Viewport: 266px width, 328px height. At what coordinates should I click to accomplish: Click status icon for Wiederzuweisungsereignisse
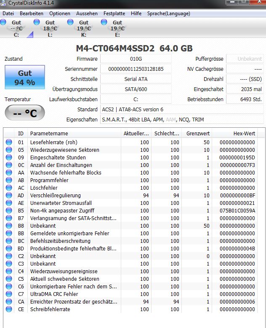pyautogui.click(x=9, y=271)
